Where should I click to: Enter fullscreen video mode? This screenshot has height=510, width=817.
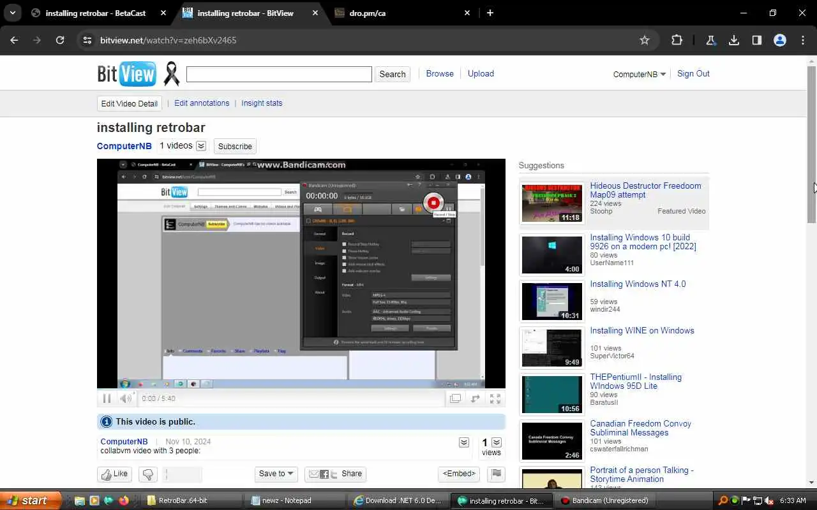pyautogui.click(x=495, y=398)
